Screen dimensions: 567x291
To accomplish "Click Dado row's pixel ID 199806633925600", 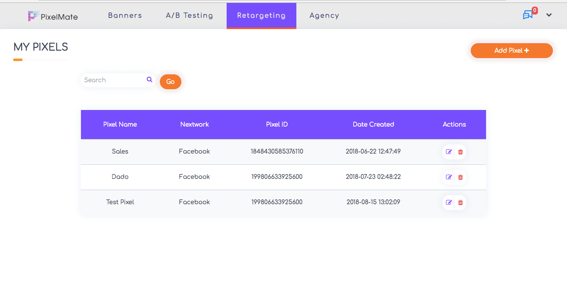I will point(277,177).
